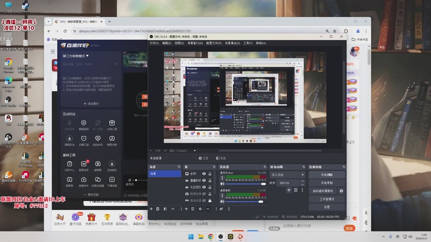Image resolution: width=431 pixels, height=242 pixels.
Task: Open OBS 停靠窗口(D) menu
Action: (x=195, y=43)
